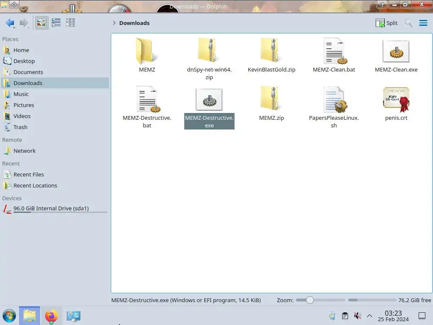
Task: Select MEMZ.zip archive icon
Action: [271, 99]
